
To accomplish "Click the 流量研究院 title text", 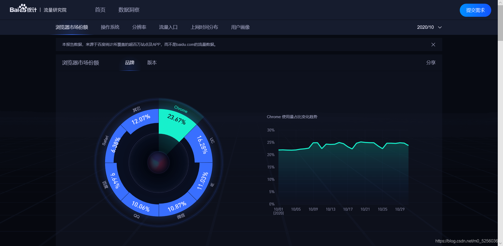I will click(55, 10).
